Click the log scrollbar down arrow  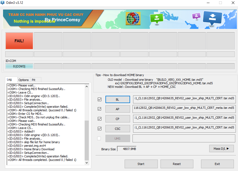(87, 163)
